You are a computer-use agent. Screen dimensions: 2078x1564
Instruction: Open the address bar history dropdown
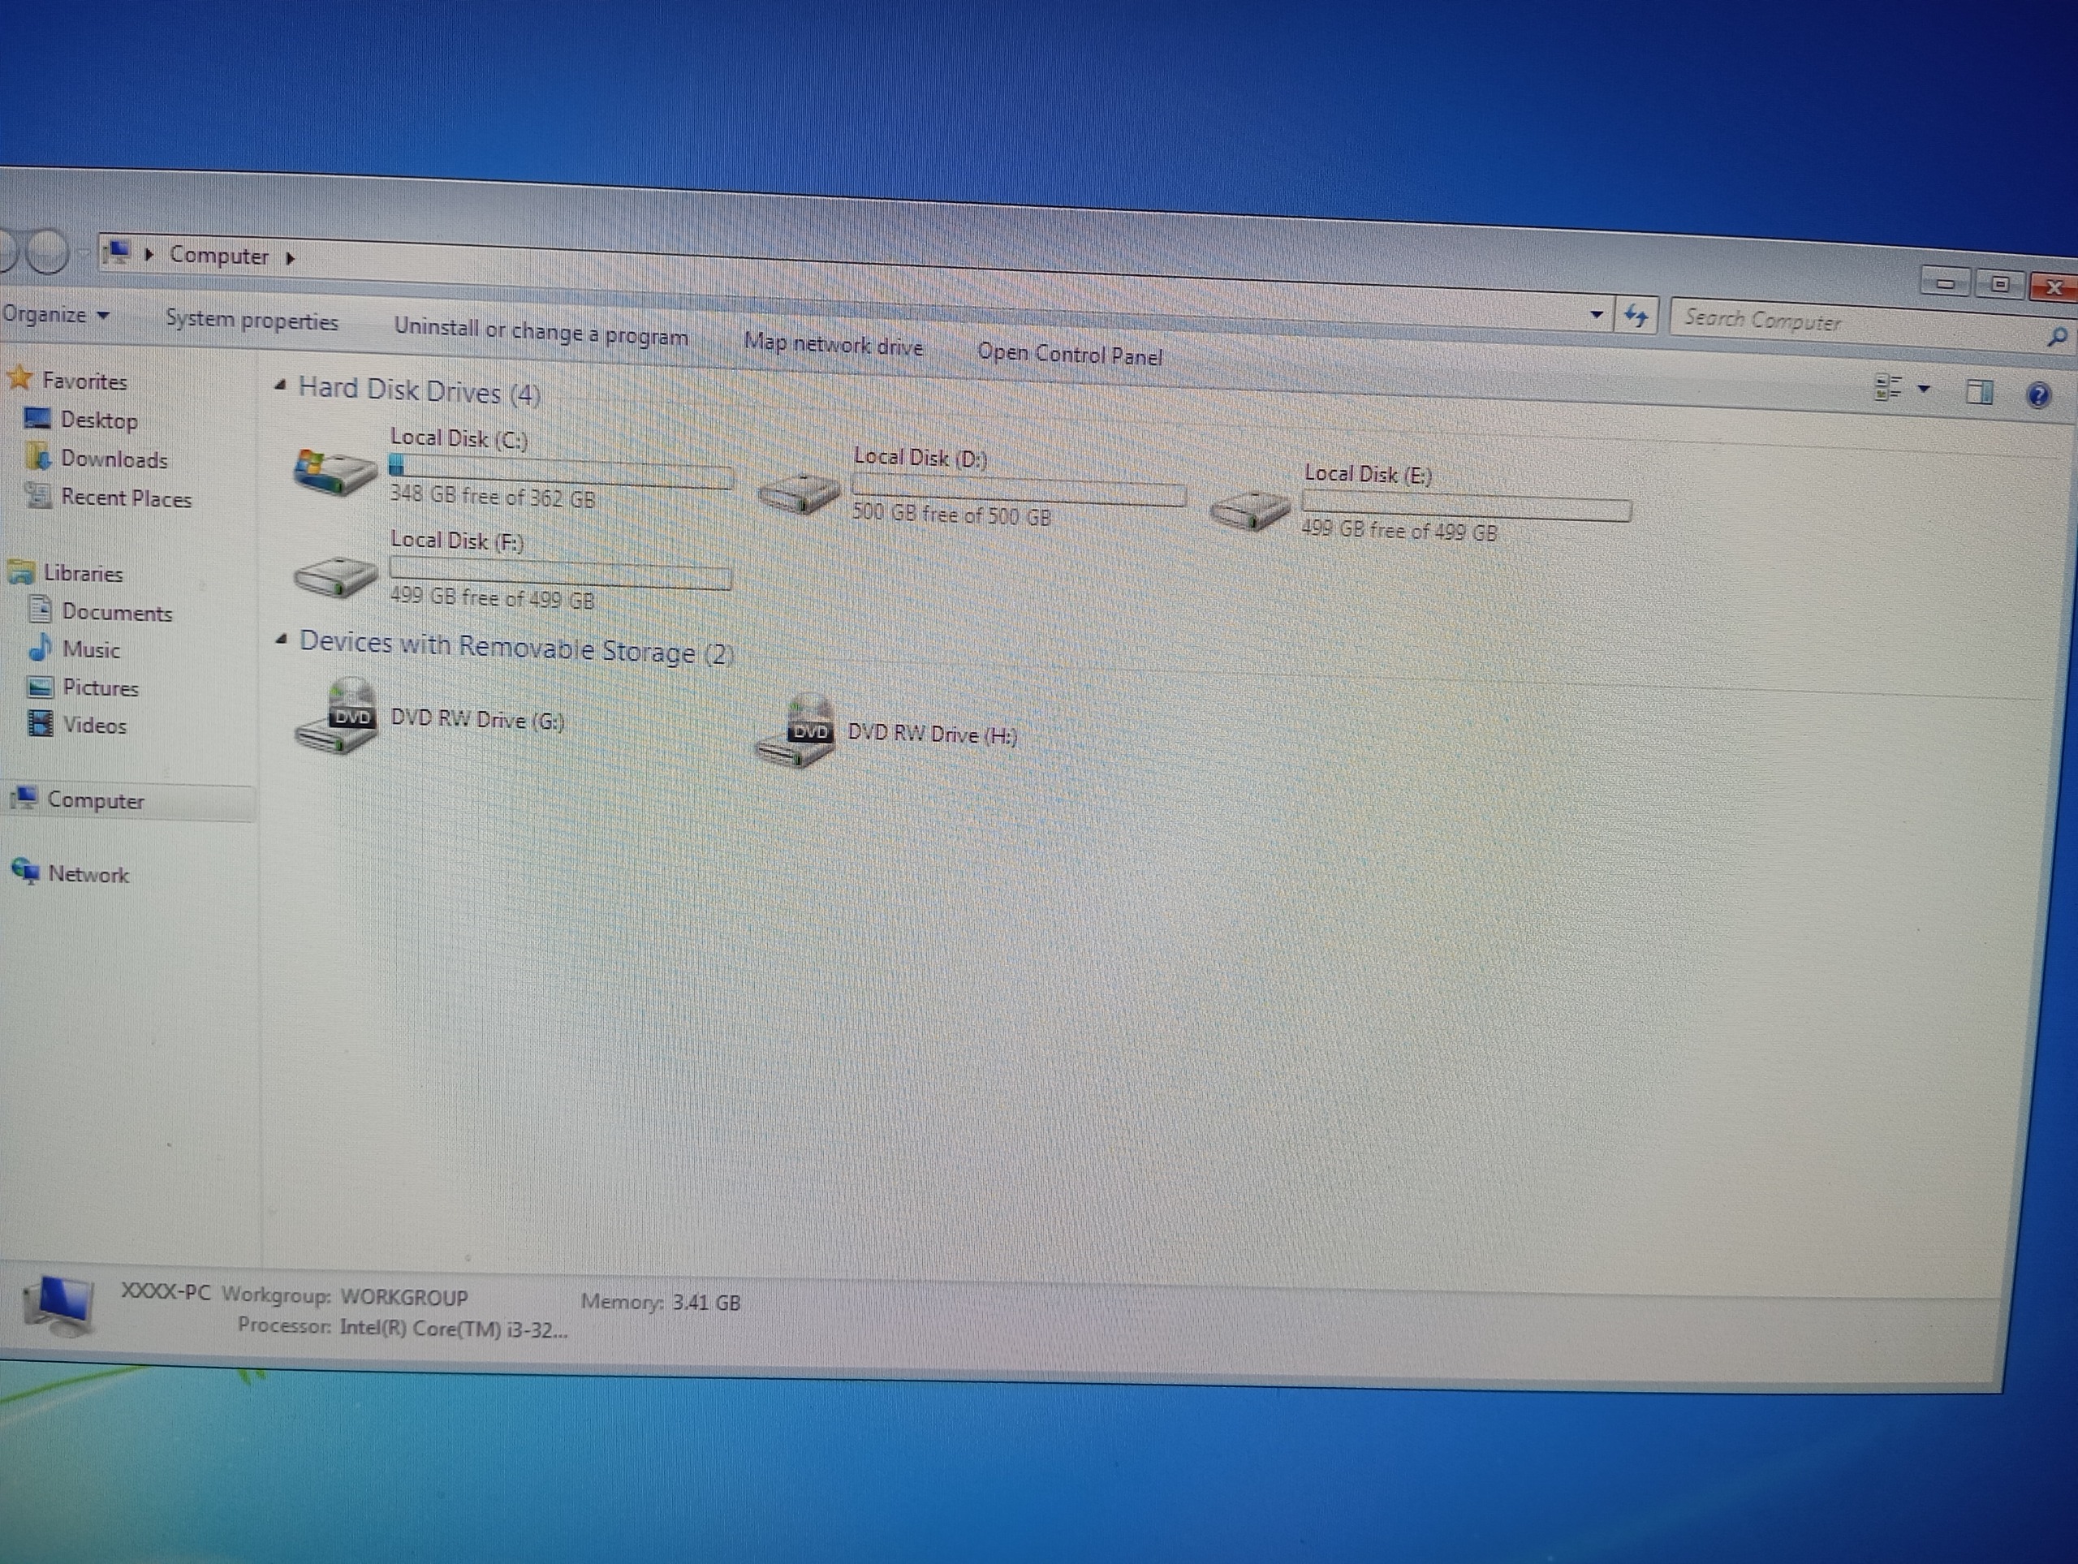point(1595,315)
